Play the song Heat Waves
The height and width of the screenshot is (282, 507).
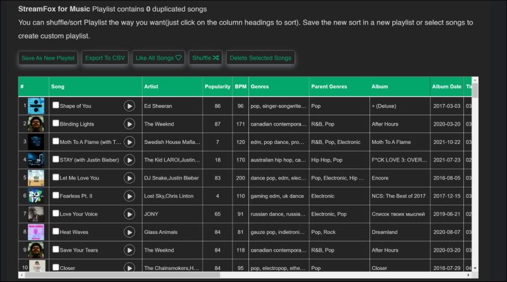click(x=129, y=232)
